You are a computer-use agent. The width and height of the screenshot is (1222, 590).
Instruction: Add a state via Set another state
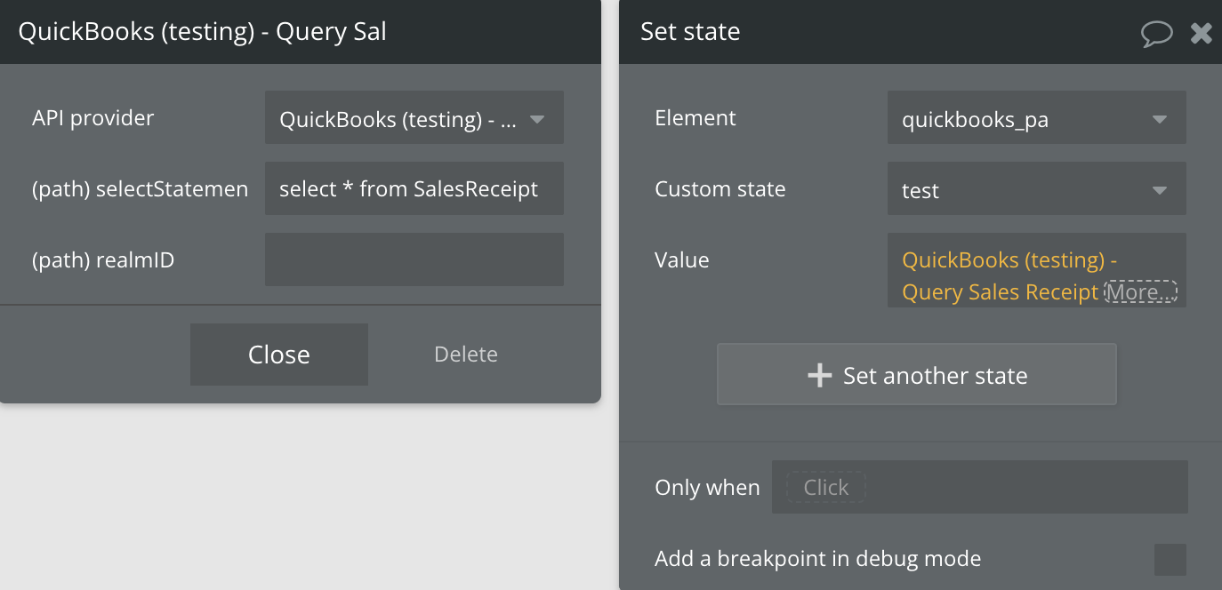pyautogui.click(x=916, y=375)
